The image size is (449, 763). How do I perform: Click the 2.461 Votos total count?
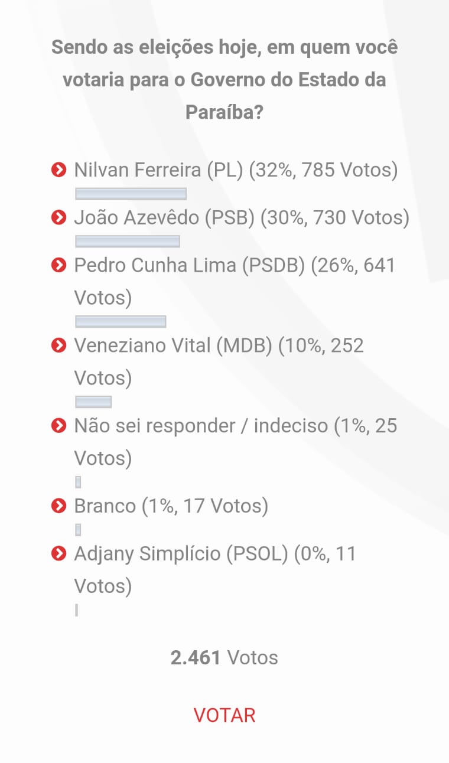coord(224,657)
